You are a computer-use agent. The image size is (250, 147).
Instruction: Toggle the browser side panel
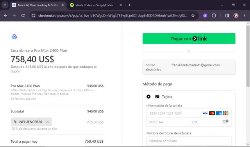pos(227,16)
